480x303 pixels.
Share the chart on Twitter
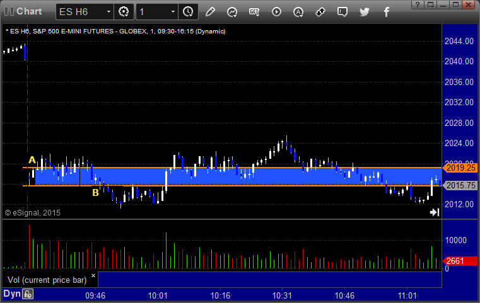(x=365, y=12)
